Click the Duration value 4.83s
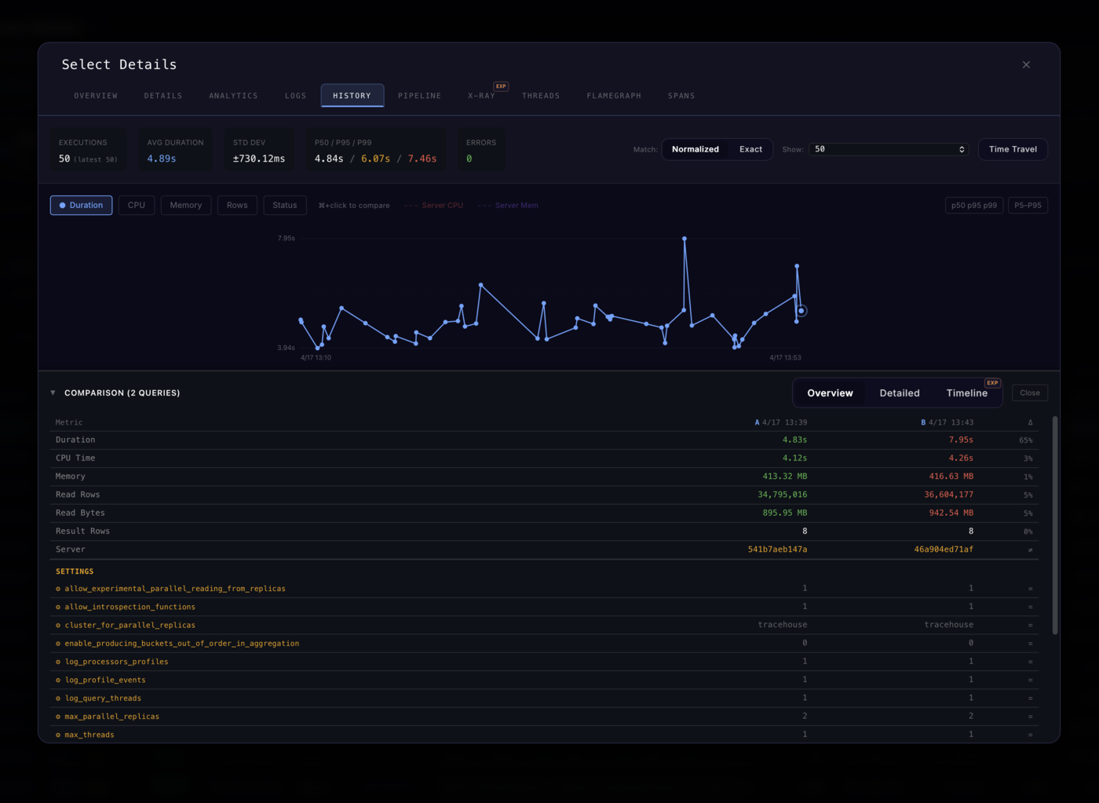This screenshot has height=803, width=1099. 794,440
